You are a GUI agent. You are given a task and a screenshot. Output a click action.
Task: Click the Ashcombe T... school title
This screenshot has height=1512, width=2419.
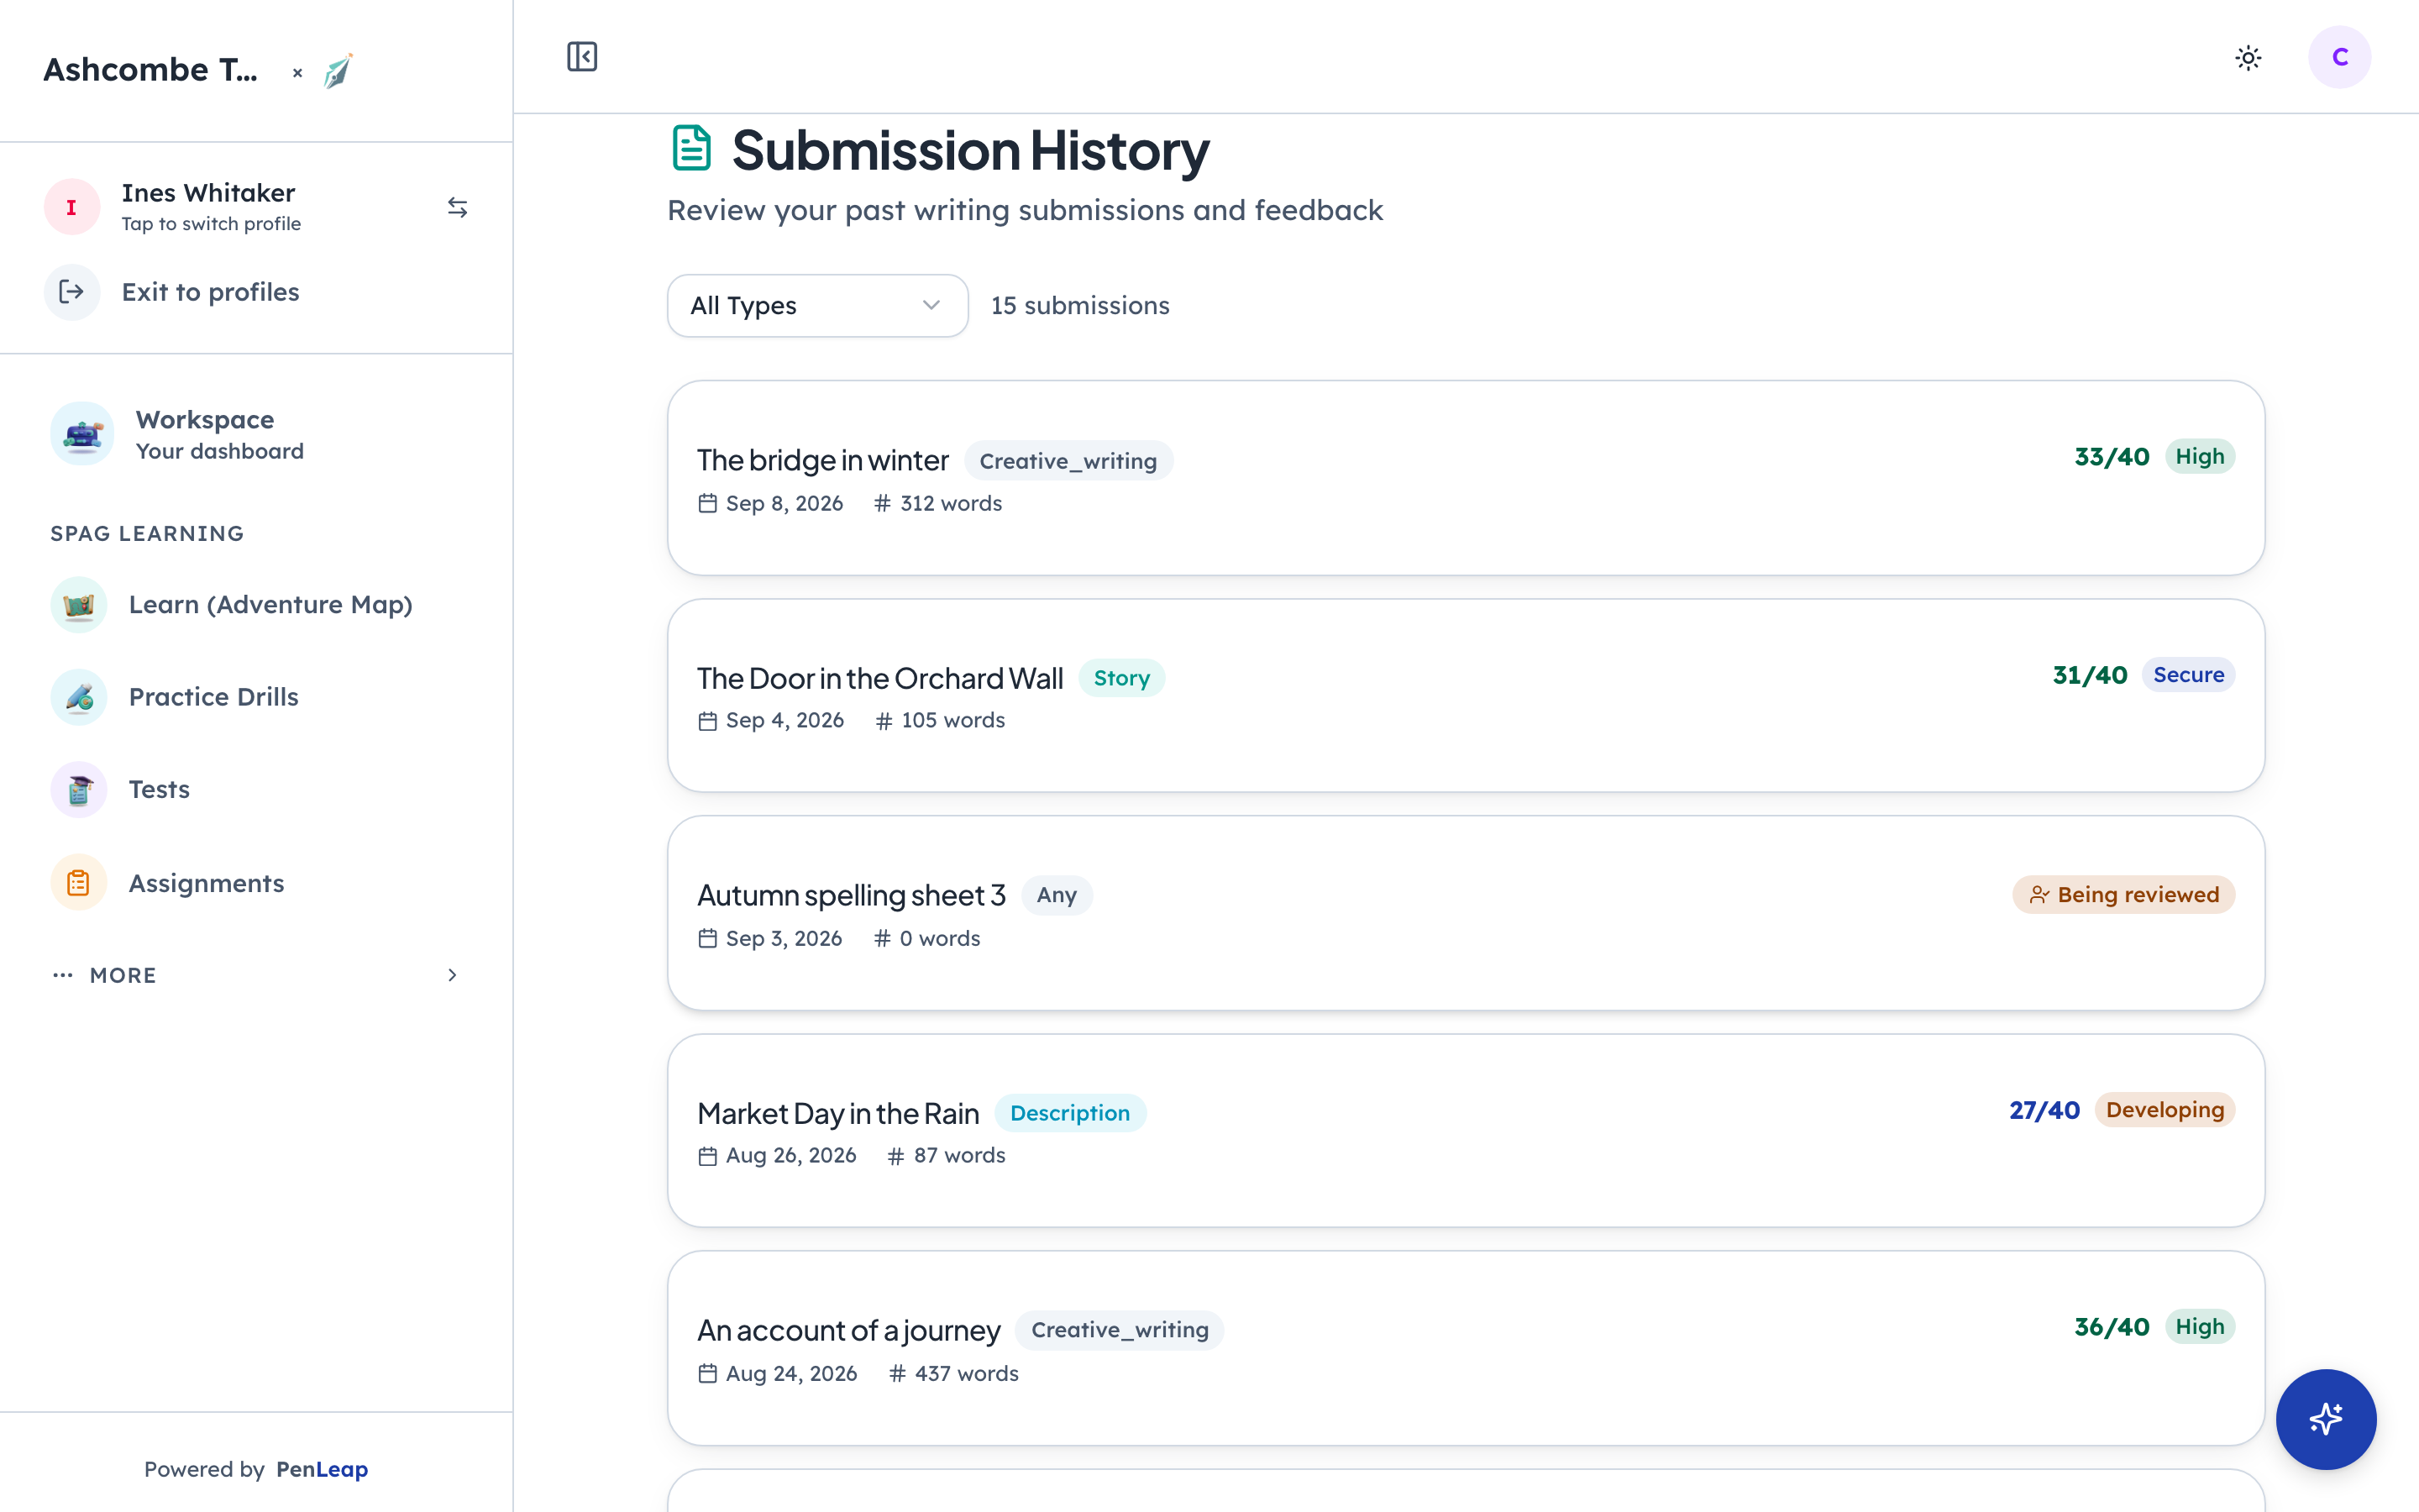click(x=150, y=70)
